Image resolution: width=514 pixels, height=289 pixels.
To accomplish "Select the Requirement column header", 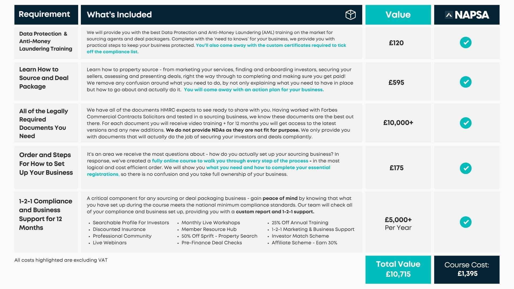I will [x=46, y=15].
